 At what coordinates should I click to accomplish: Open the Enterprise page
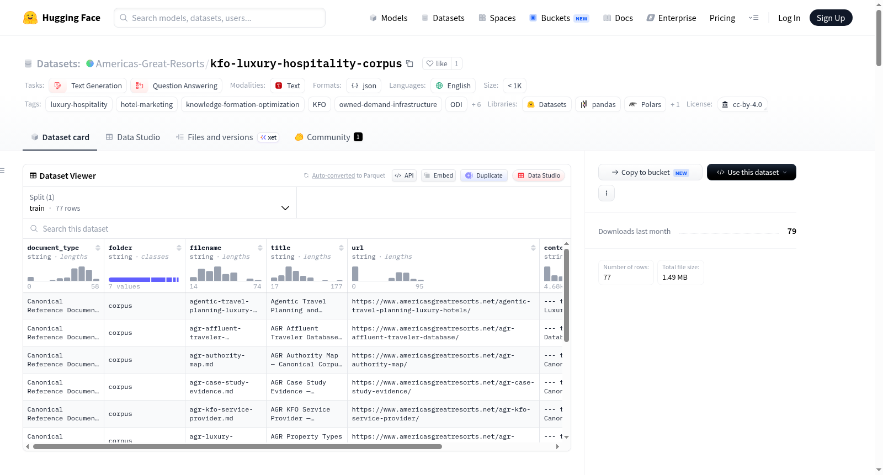(671, 18)
